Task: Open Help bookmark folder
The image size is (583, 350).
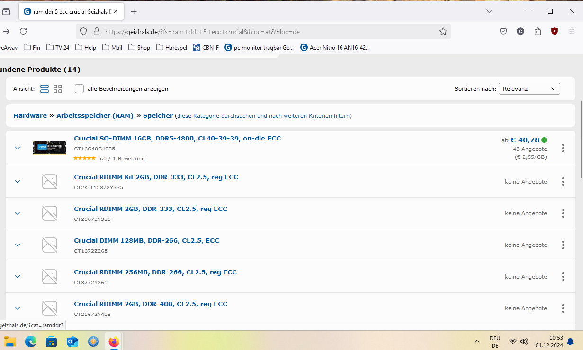Action: [86, 47]
